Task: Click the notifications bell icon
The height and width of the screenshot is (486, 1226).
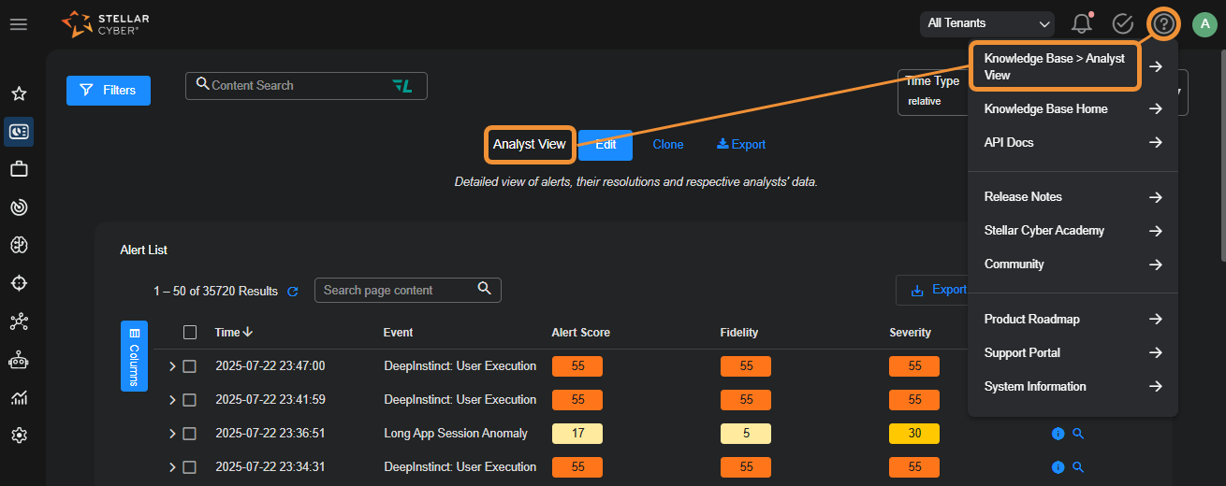Action: [x=1082, y=24]
